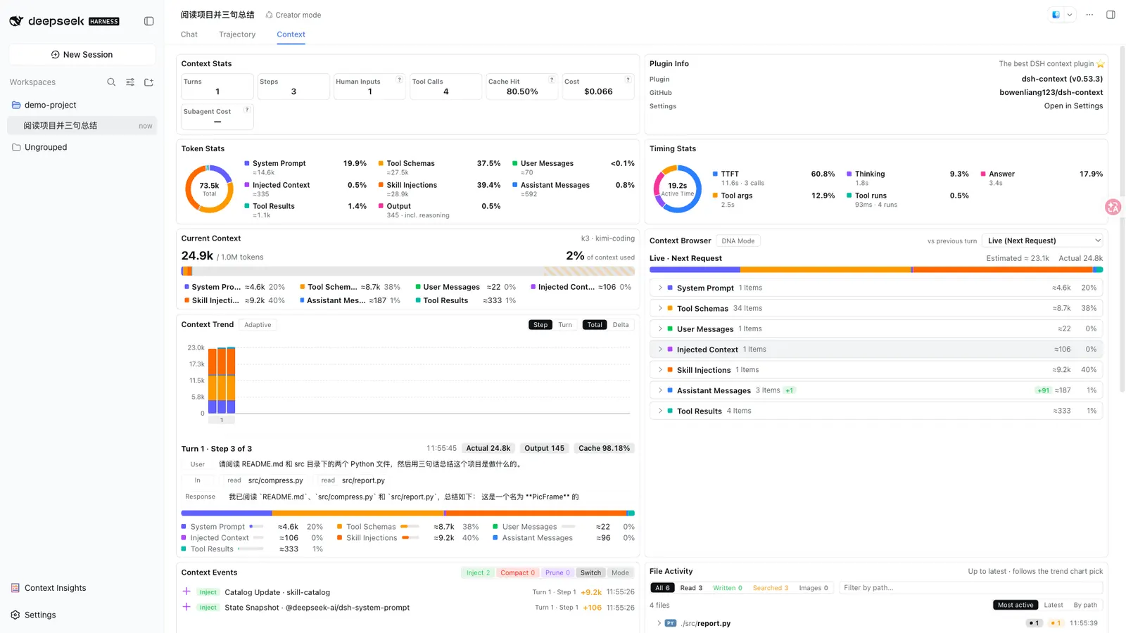Click the Inject plus icon for Catalog Update
Viewport: 1126px width, 633px height.
pyautogui.click(x=186, y=592)
